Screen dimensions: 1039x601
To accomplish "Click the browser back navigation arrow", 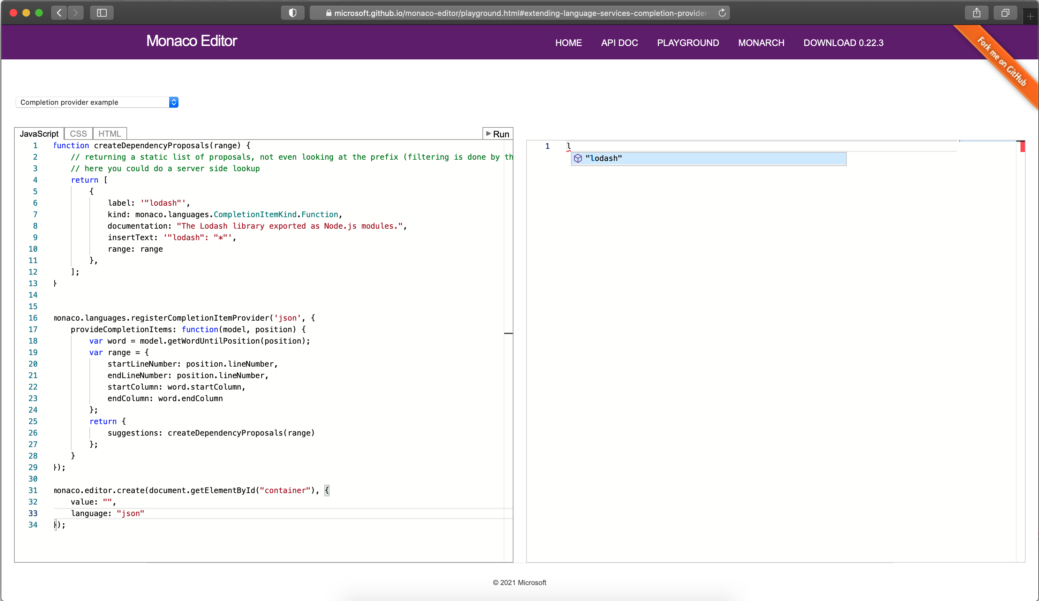I will 59,12.
